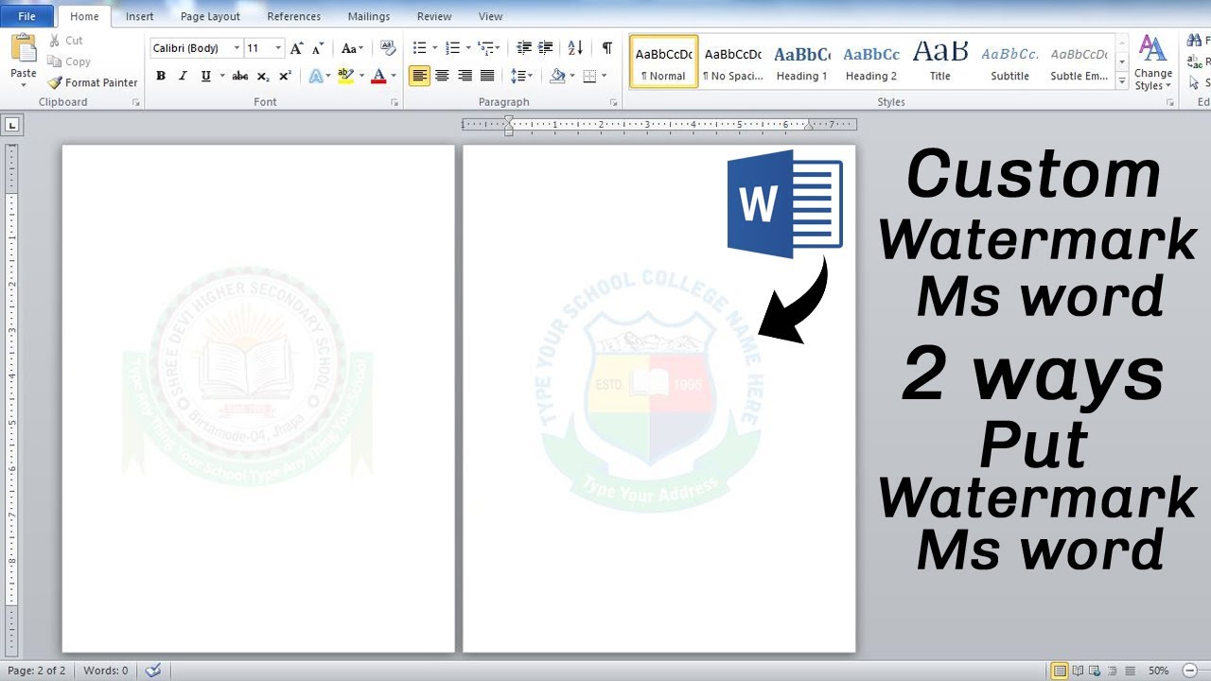Switch to Outline view
The height and width of the screenshot is (681, 1211).
click(1112, 671)
